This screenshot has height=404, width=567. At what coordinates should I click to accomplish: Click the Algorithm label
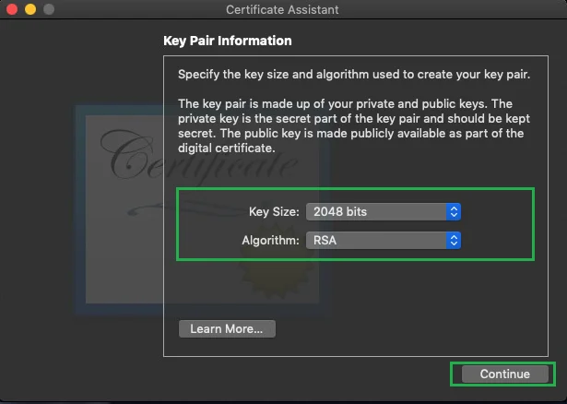pos(270,241)
